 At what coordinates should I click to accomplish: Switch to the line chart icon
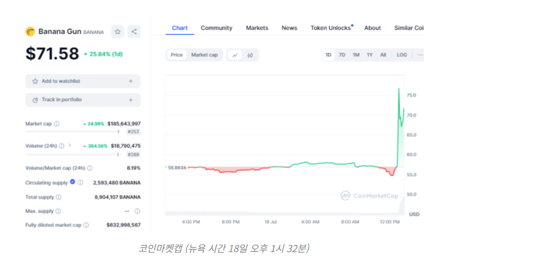tap(235, 55)
